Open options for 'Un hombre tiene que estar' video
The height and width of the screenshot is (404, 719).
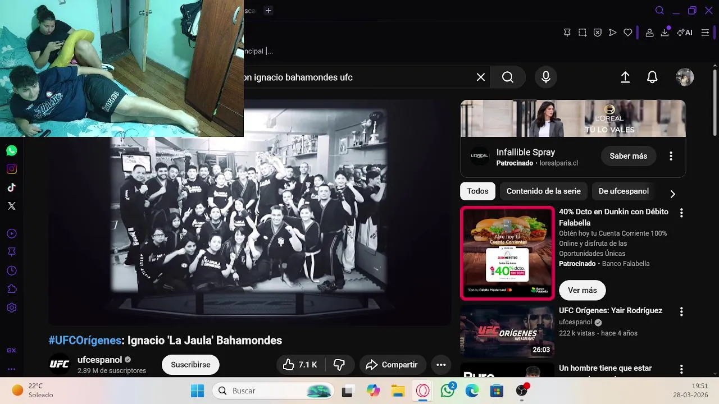coord(681,369)
